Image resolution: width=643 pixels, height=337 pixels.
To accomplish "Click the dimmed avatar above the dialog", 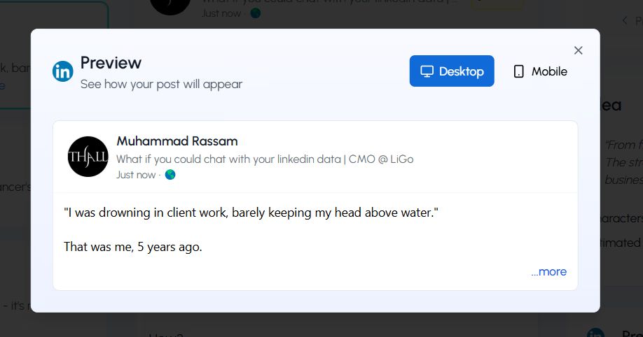I will tap(170, 6).
